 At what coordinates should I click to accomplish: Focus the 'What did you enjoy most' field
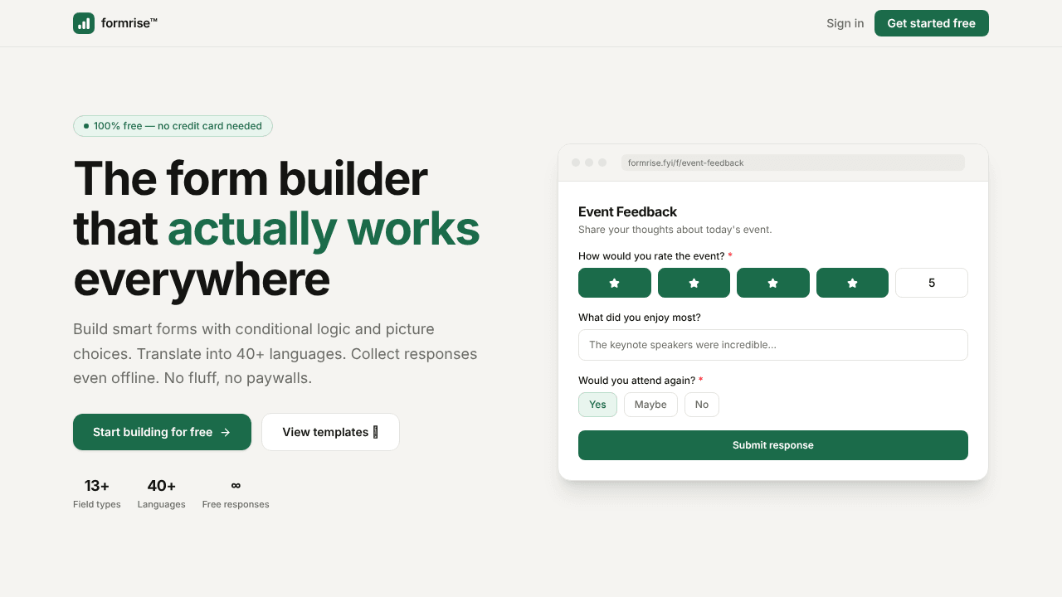[x=773, y=345]
